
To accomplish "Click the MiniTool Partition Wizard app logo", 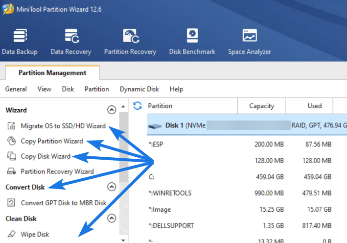I will pyautogui.click(x=8, y=9).
